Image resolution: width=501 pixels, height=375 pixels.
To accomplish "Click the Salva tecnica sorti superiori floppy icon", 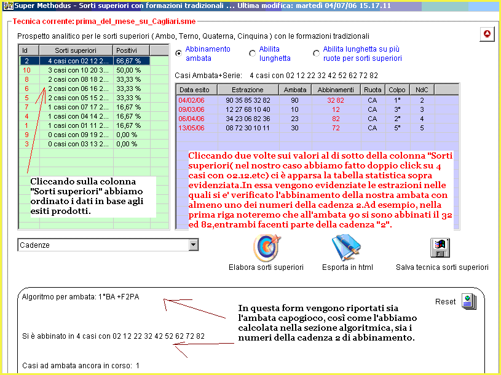I will pos(440,248).
